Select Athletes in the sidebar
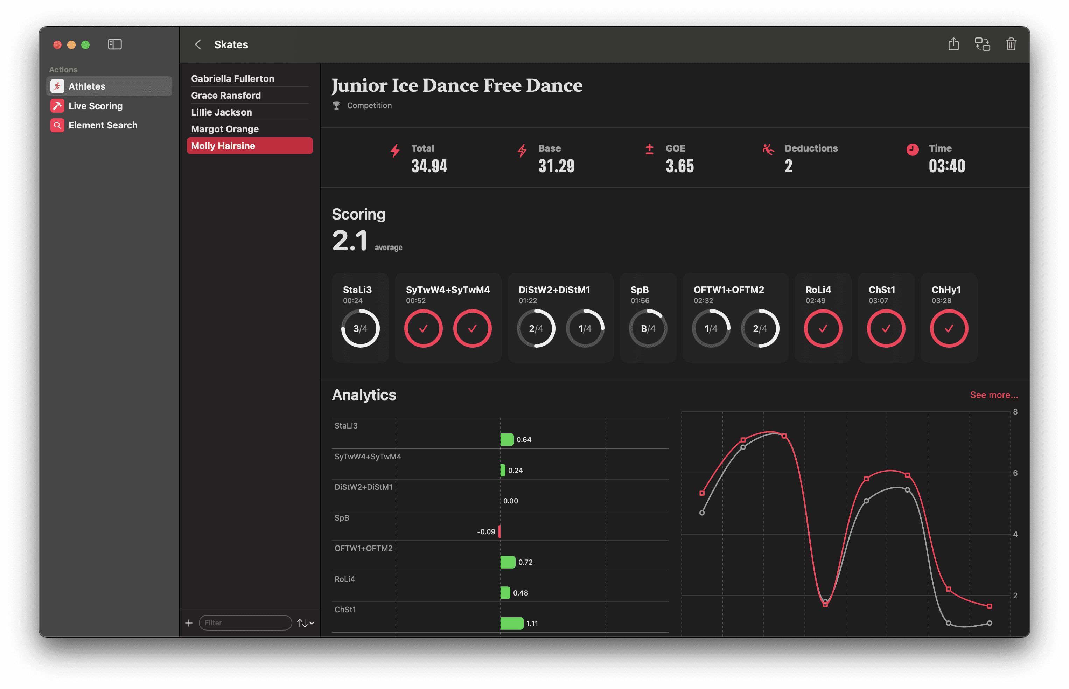 [x=109, y=86]
